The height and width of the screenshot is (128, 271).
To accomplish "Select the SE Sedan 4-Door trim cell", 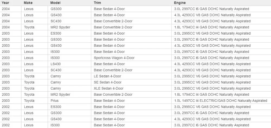I will tap(131, 82).
